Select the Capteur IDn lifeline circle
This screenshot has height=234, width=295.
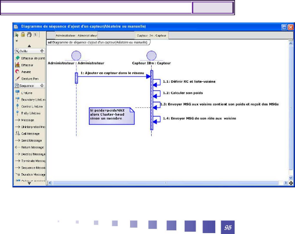click(152, 56)
